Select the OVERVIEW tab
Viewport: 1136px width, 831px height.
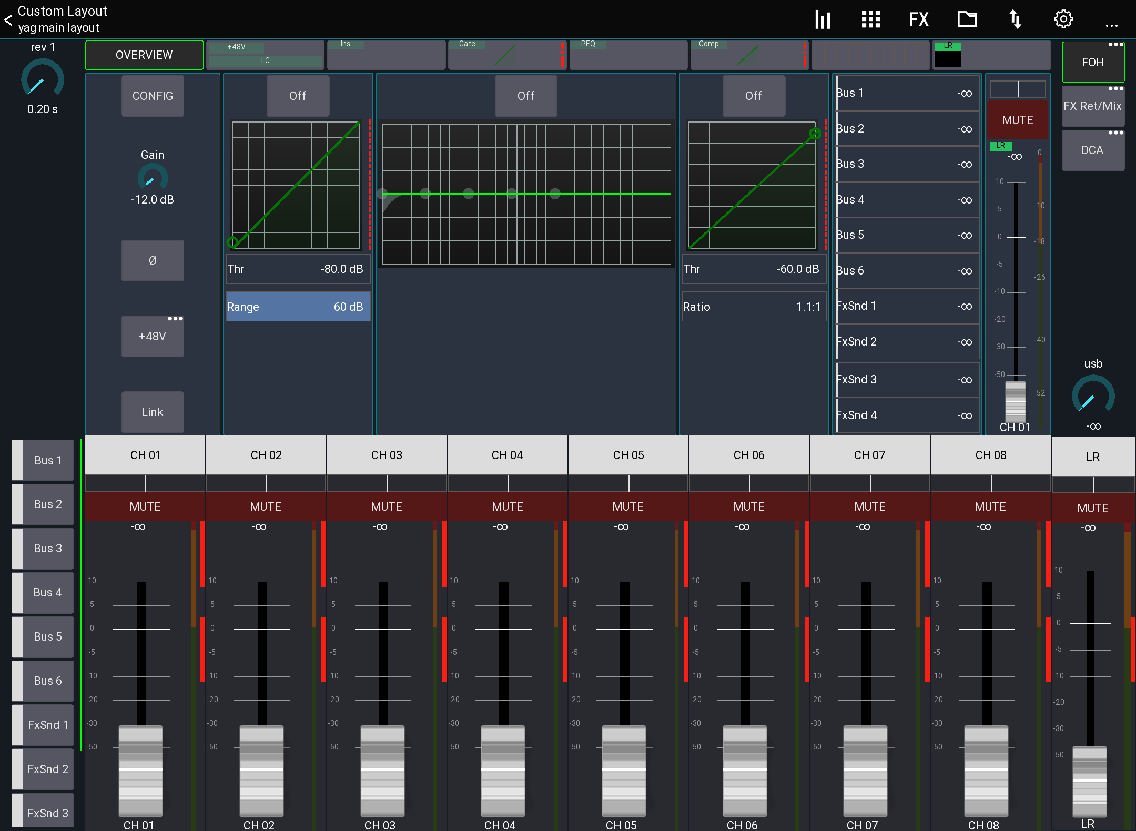(144, 54)
